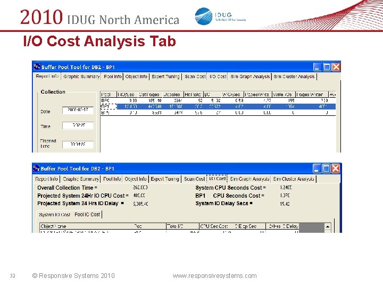Sort by the Object Name column header
This screenshot has width=383, height=287.
pyautogui.click(x=87, y=226)
